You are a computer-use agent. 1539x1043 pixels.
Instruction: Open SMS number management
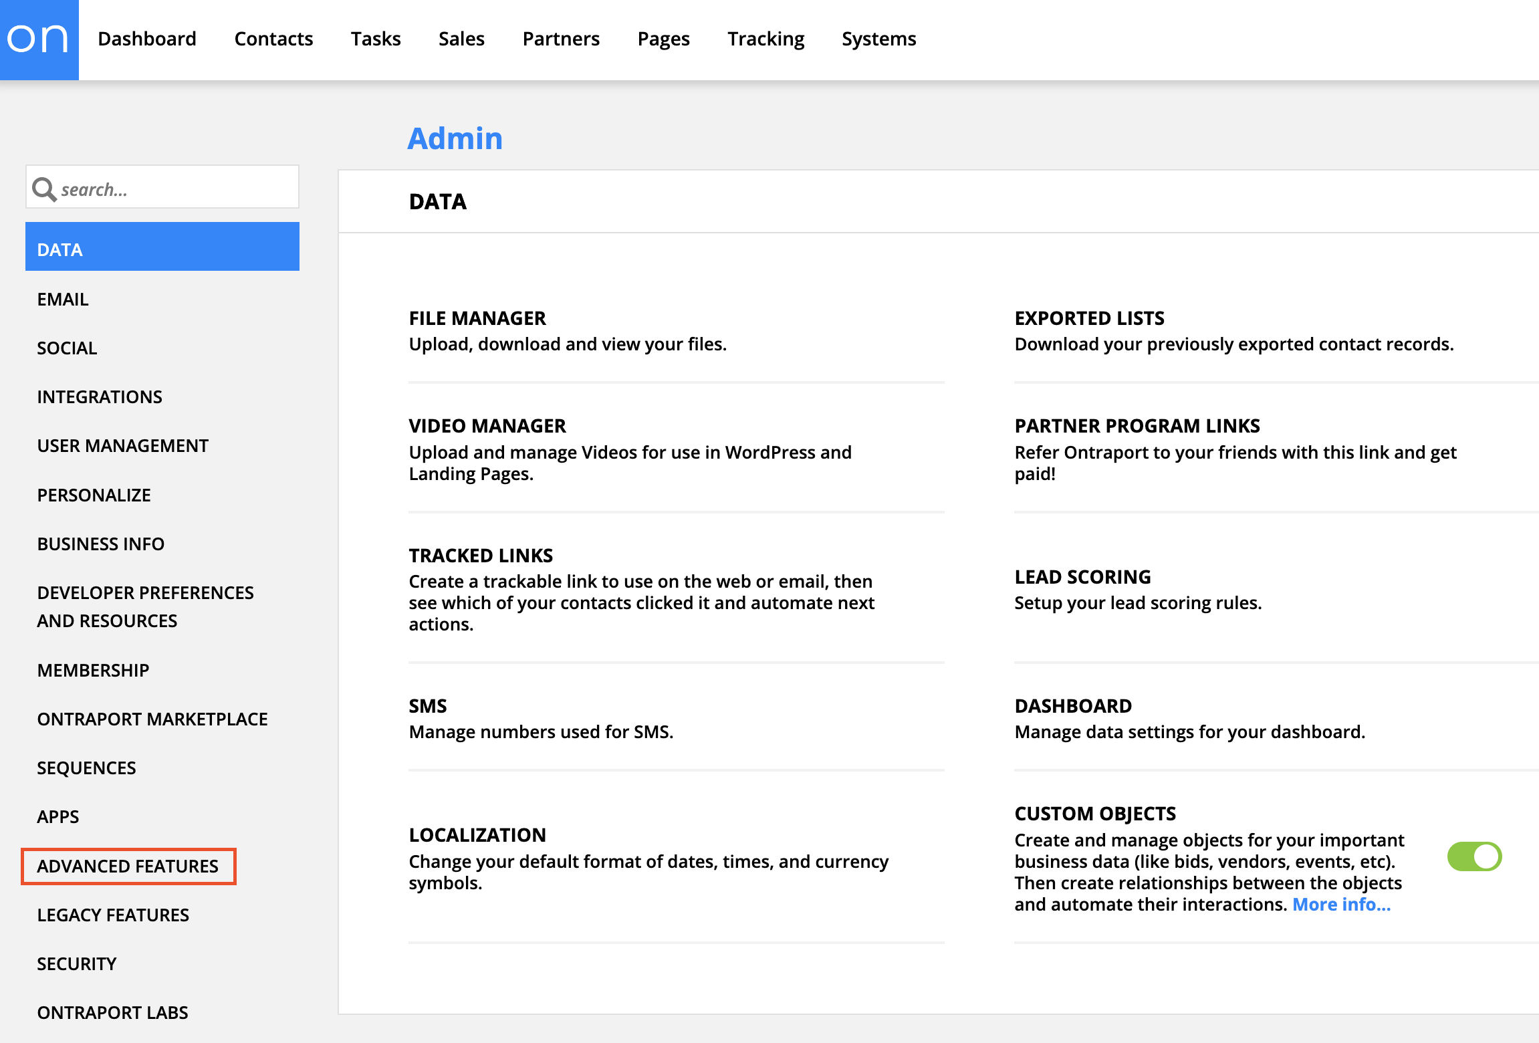click(428, 706)
